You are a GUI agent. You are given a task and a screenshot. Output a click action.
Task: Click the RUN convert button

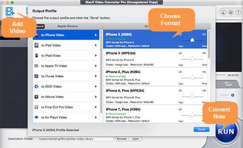click(226, 131)
